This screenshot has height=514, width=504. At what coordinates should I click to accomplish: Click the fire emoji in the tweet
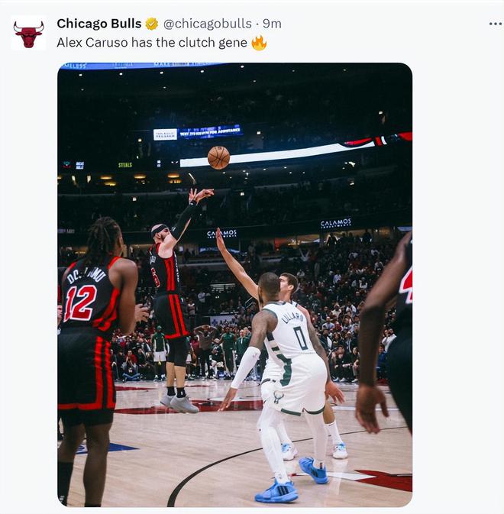coord(259,43)
